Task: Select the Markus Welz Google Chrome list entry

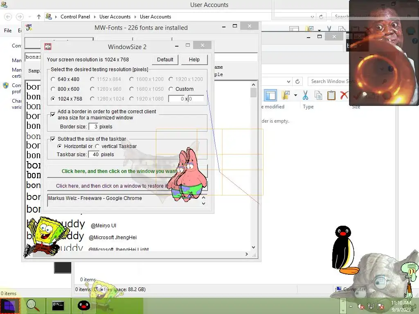Action: pos(95,198)
